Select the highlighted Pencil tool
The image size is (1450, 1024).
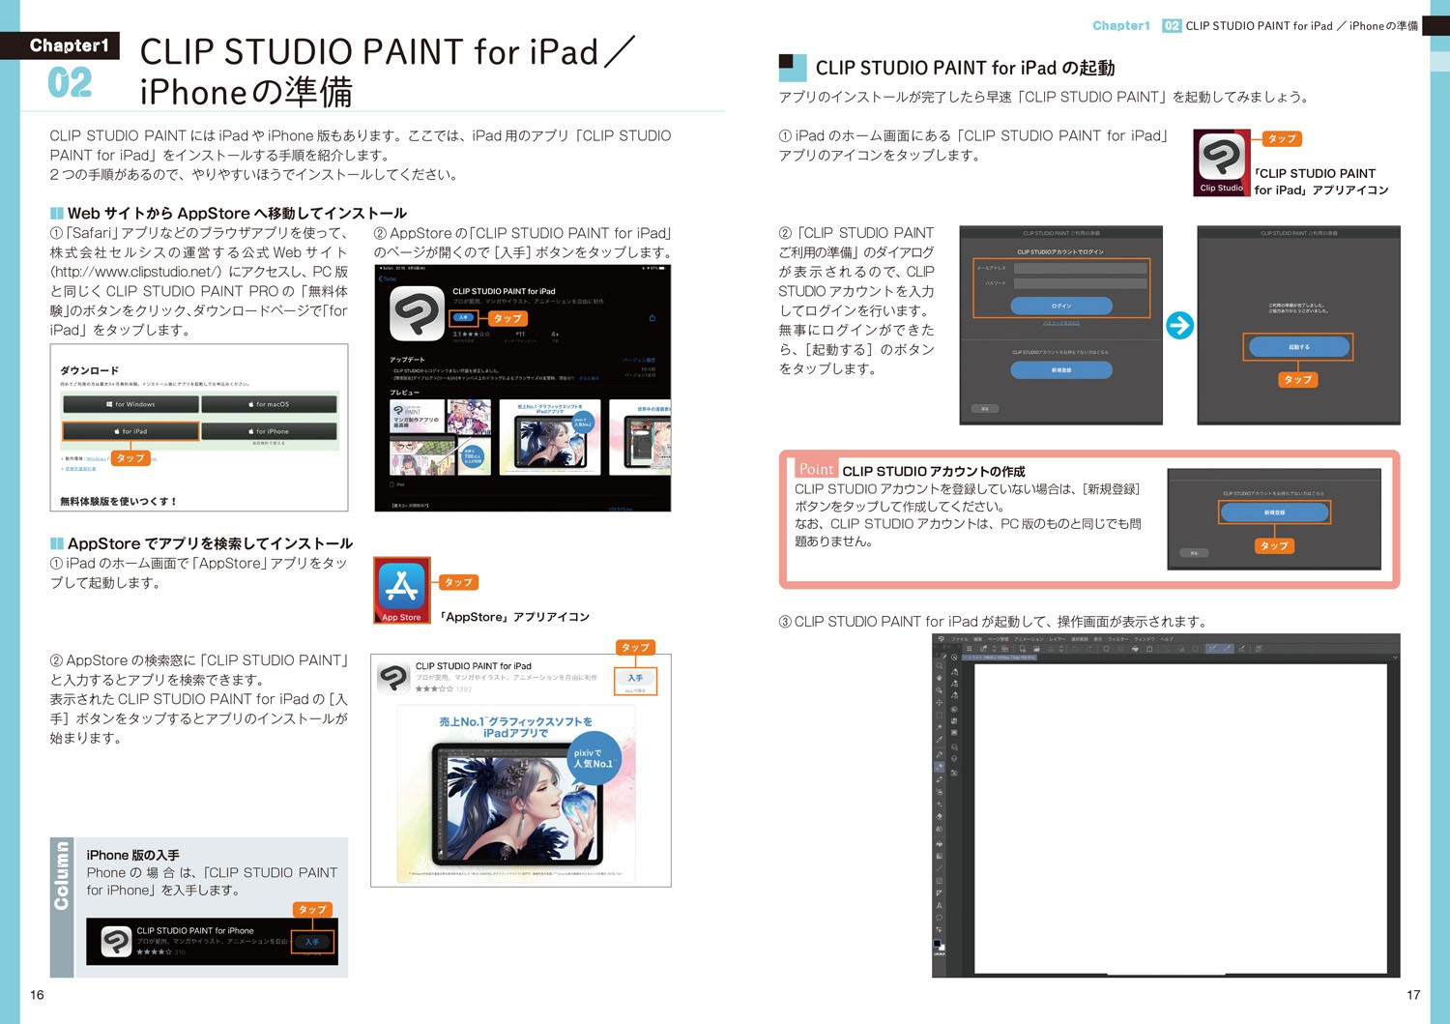940,767
